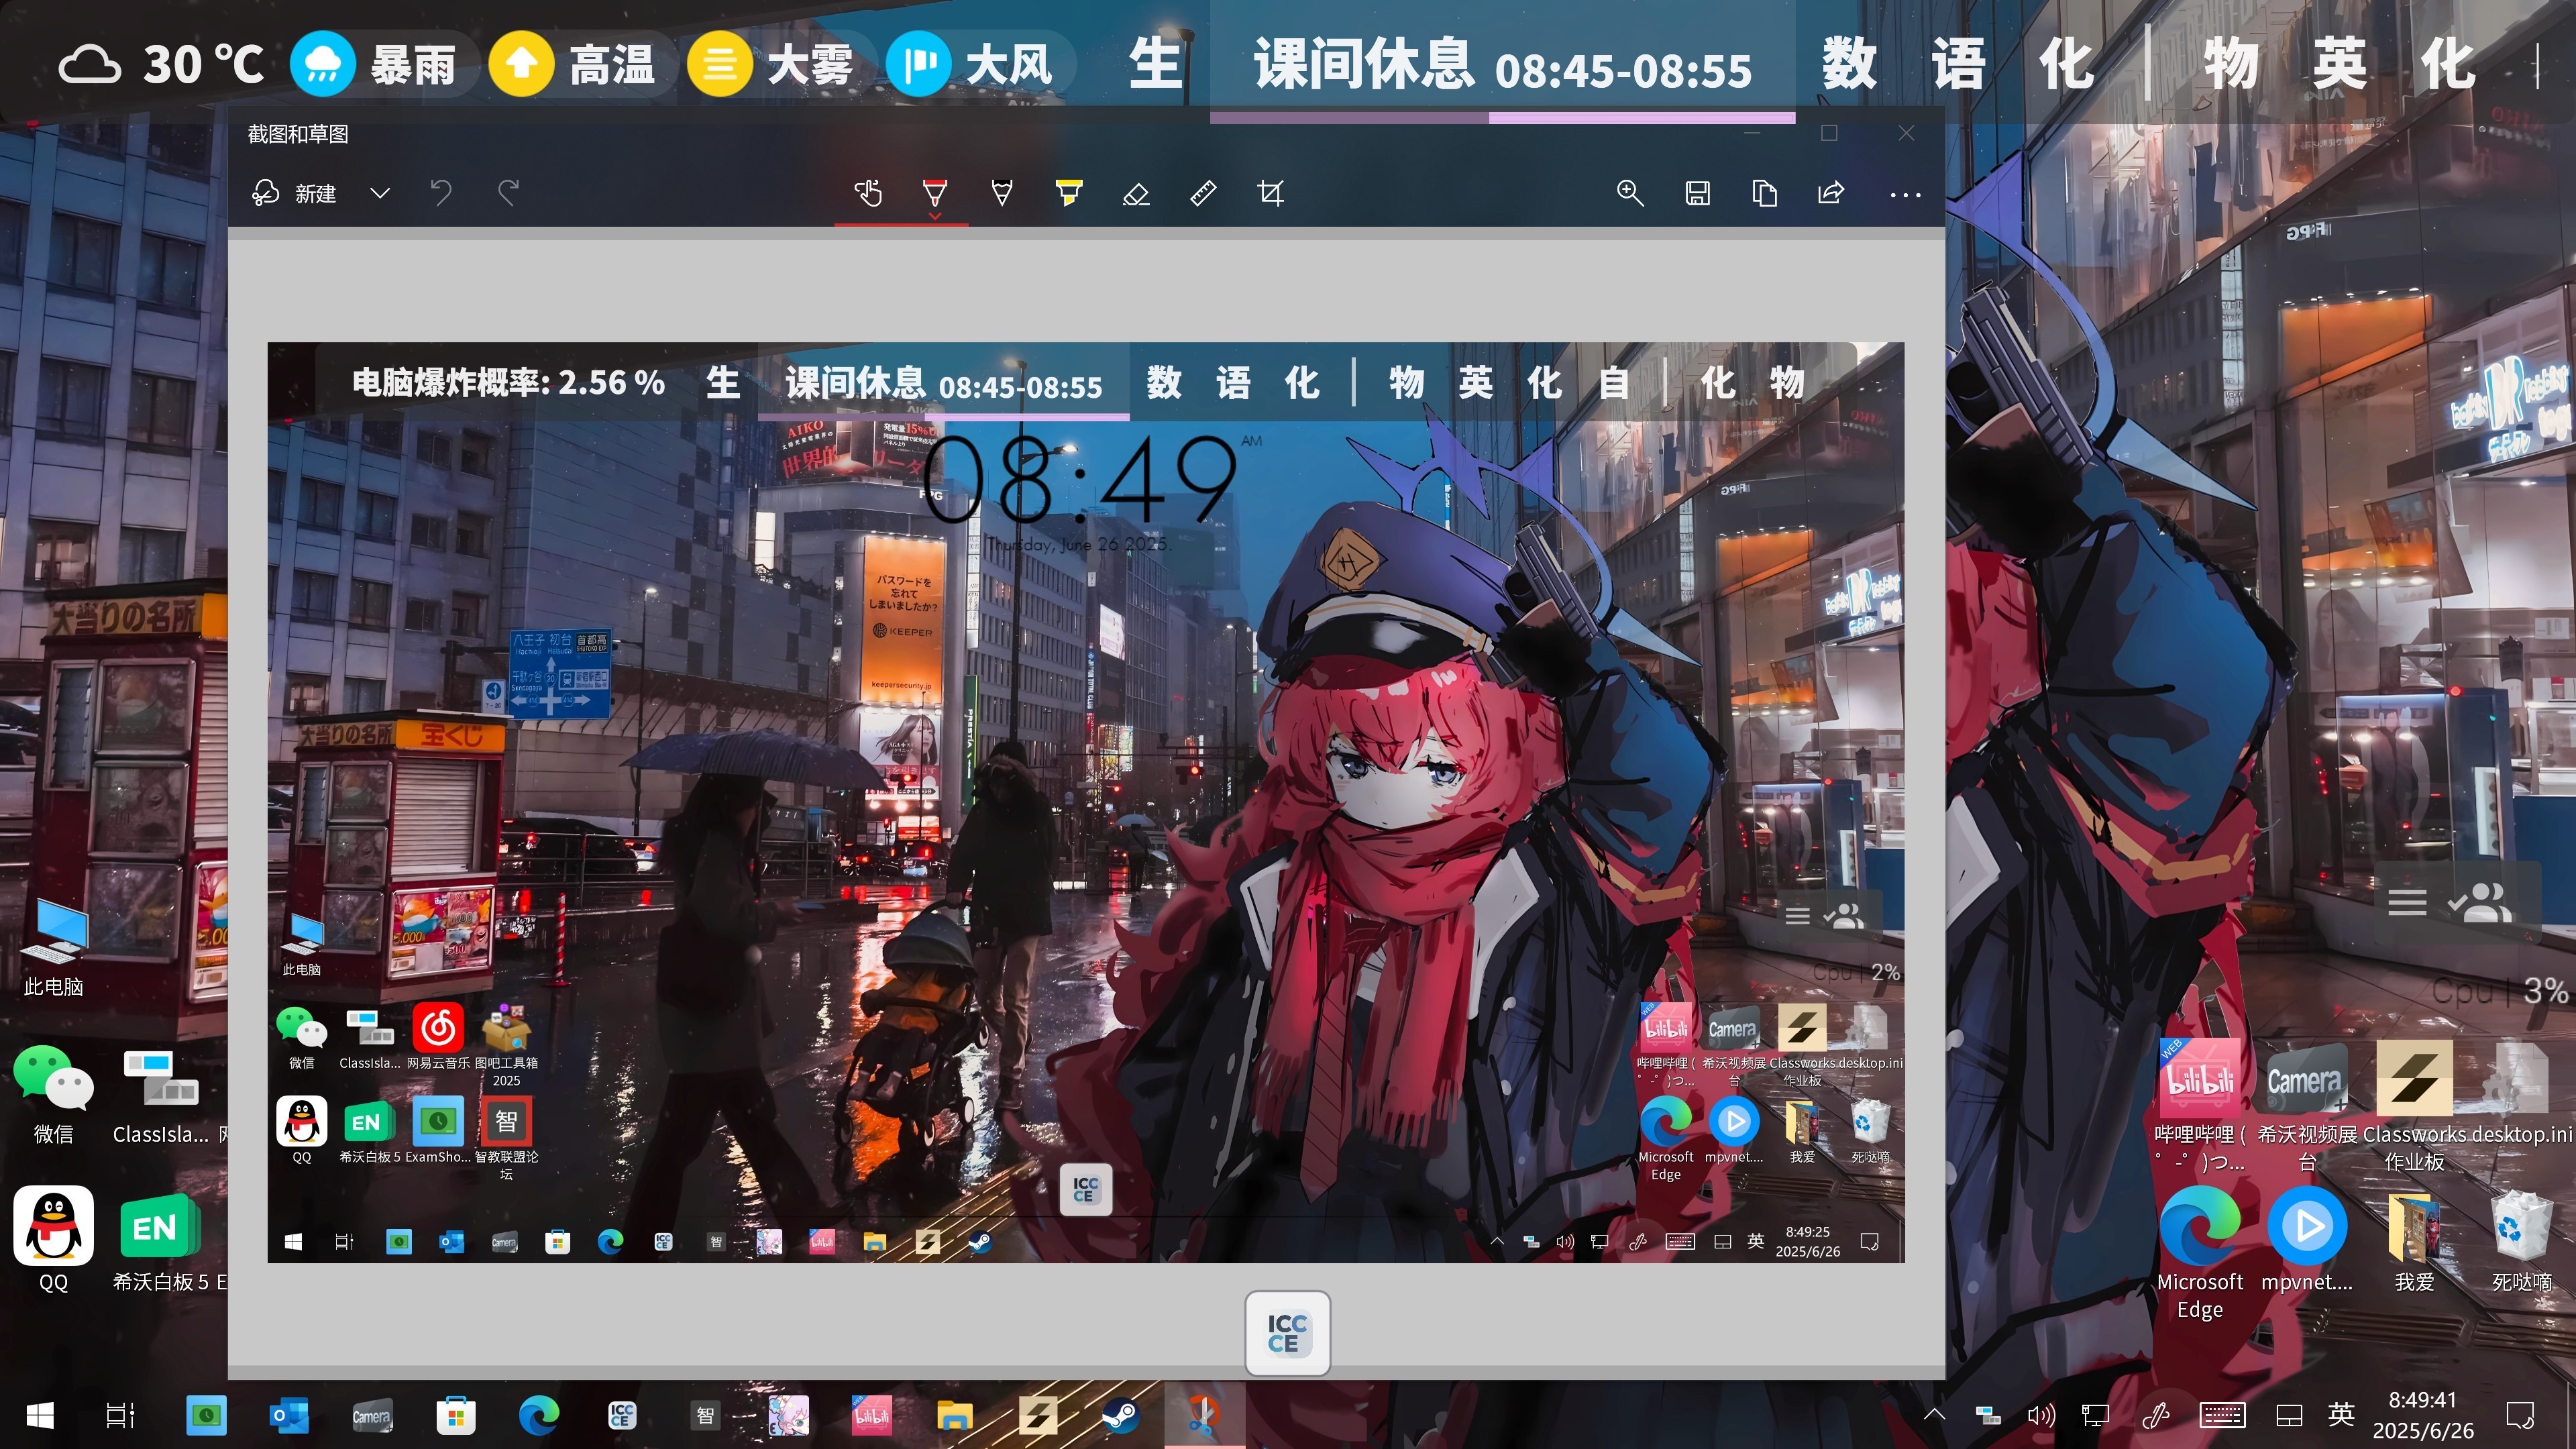Select the yellow highlighter tool
Screen dimensions: 2576x1449
pos(1068,193)
